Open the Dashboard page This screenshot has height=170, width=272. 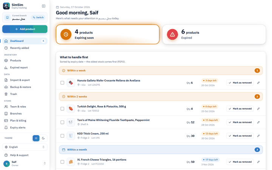(x=25, y=41)
